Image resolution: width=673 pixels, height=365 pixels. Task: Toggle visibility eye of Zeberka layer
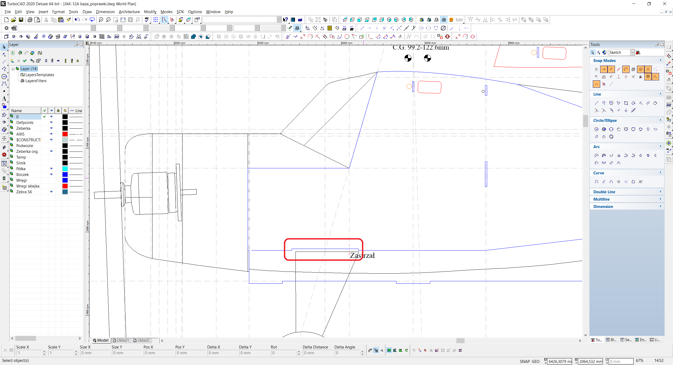tap(51, 128)
